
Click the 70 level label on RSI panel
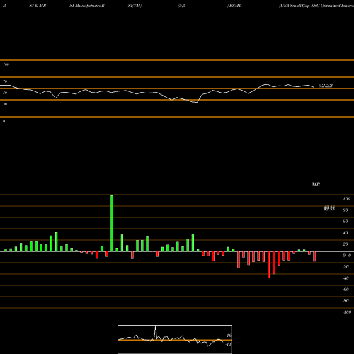tap(5, 81)
